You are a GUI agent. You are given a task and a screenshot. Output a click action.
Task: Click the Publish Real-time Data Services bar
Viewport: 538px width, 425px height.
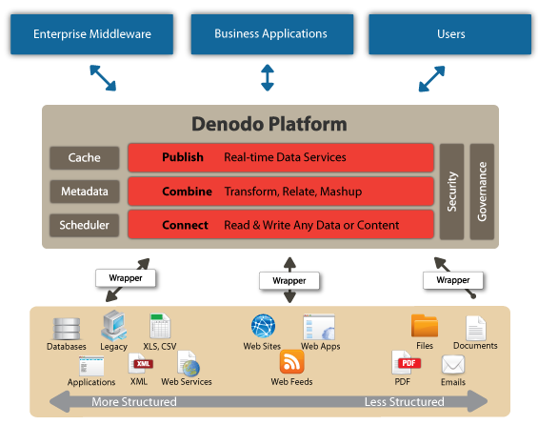(281, 157)
